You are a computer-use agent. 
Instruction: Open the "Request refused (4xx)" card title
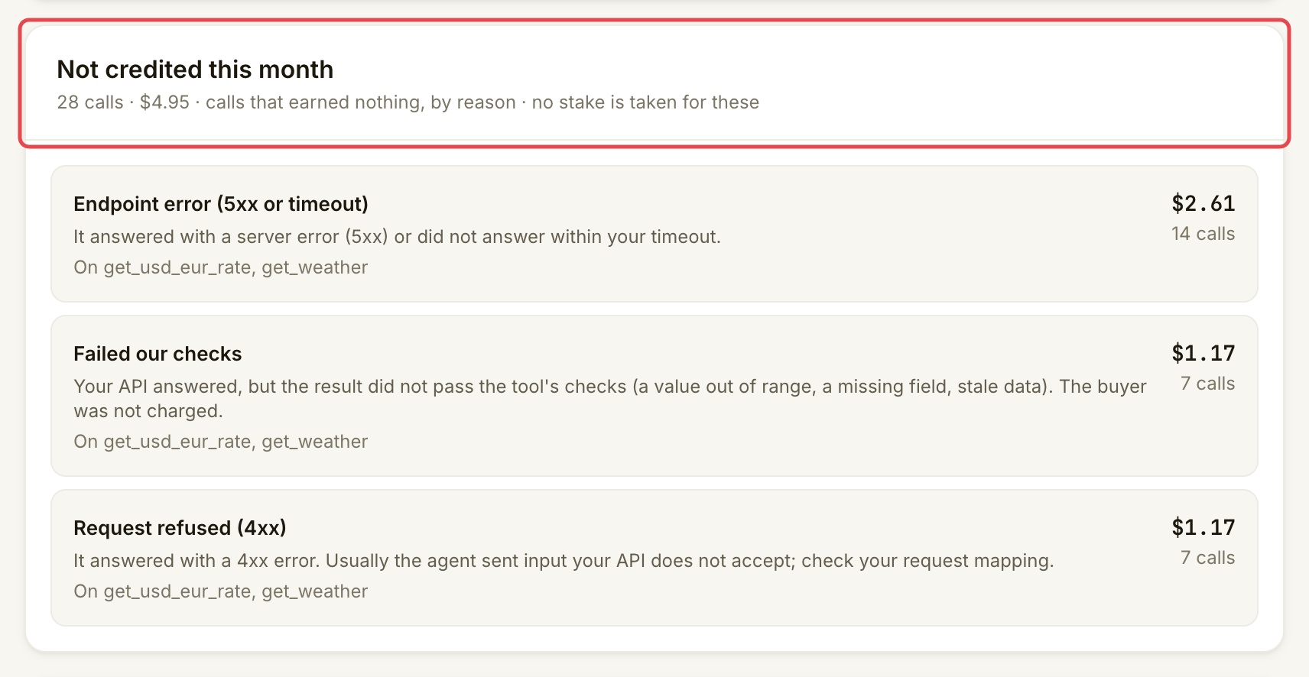180,528
